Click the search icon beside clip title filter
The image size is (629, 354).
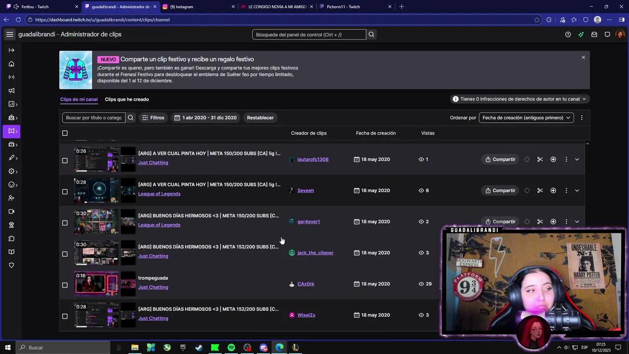tap(131, 118)
